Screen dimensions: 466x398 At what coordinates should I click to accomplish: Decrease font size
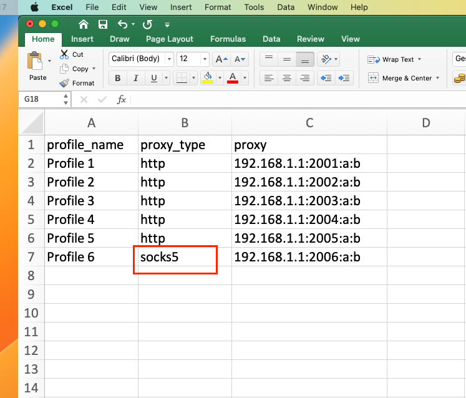point(240,59)
